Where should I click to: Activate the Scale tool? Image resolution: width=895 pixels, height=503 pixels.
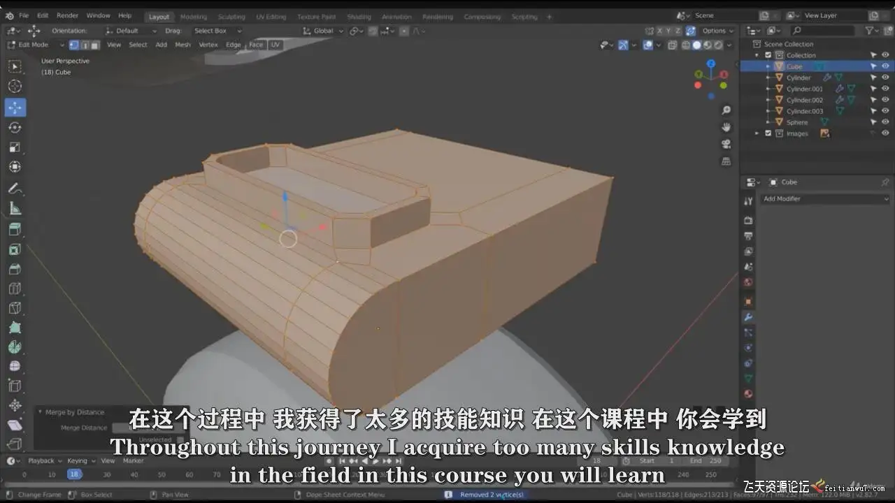point(15,147)
